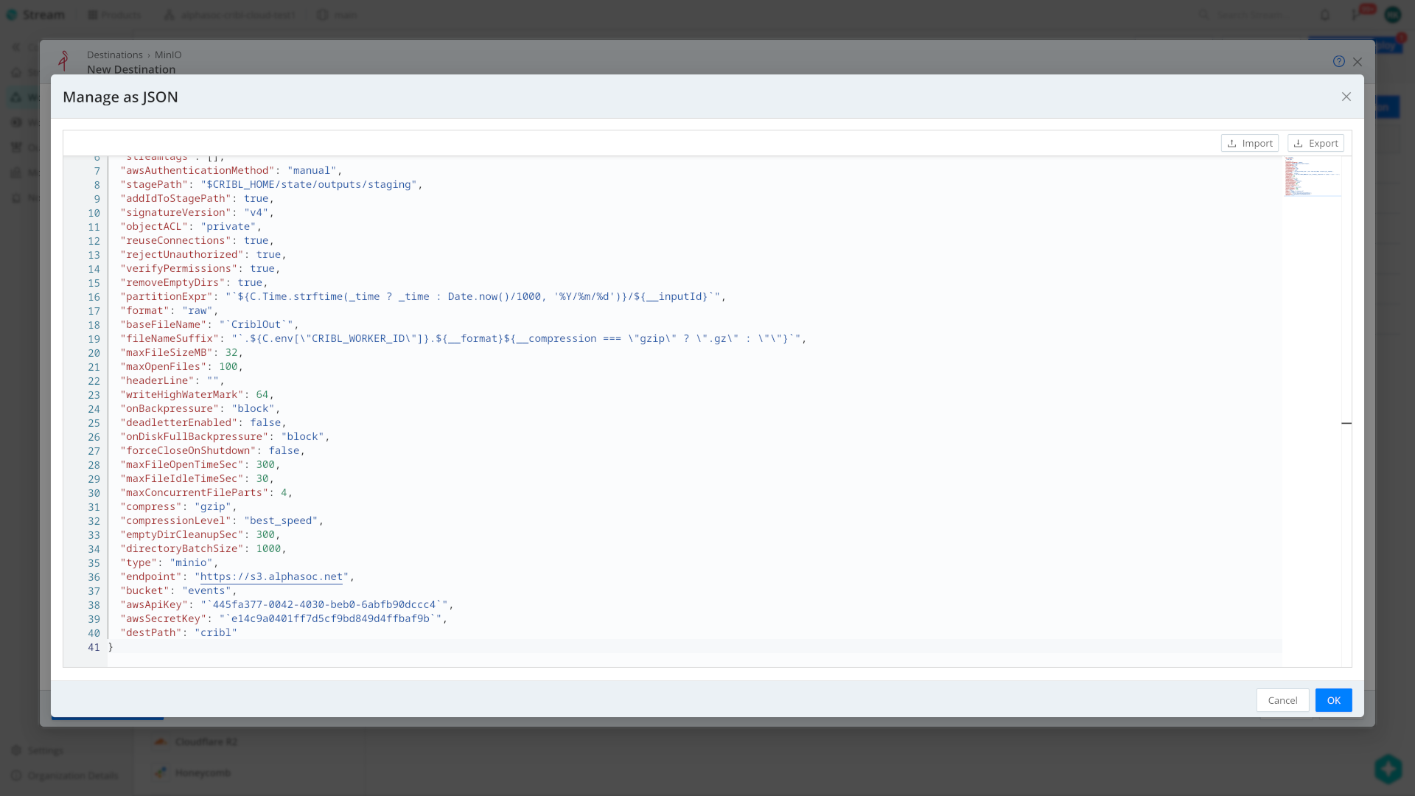
Task: Confirm the JSON with the OK button
Action: click(1333, 700)
